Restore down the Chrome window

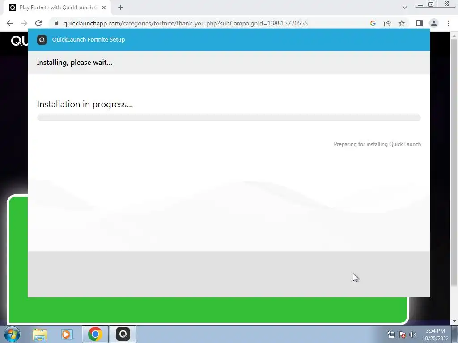(432, 4)
